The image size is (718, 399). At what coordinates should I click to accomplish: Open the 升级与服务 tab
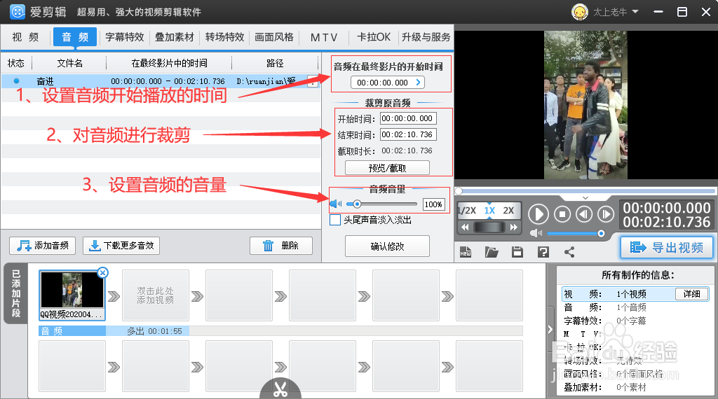pyautogui.click(x=426, y=37)
